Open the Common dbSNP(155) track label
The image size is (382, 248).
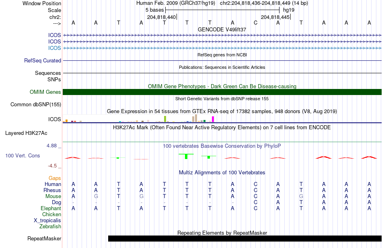click(x=35, y=104)
